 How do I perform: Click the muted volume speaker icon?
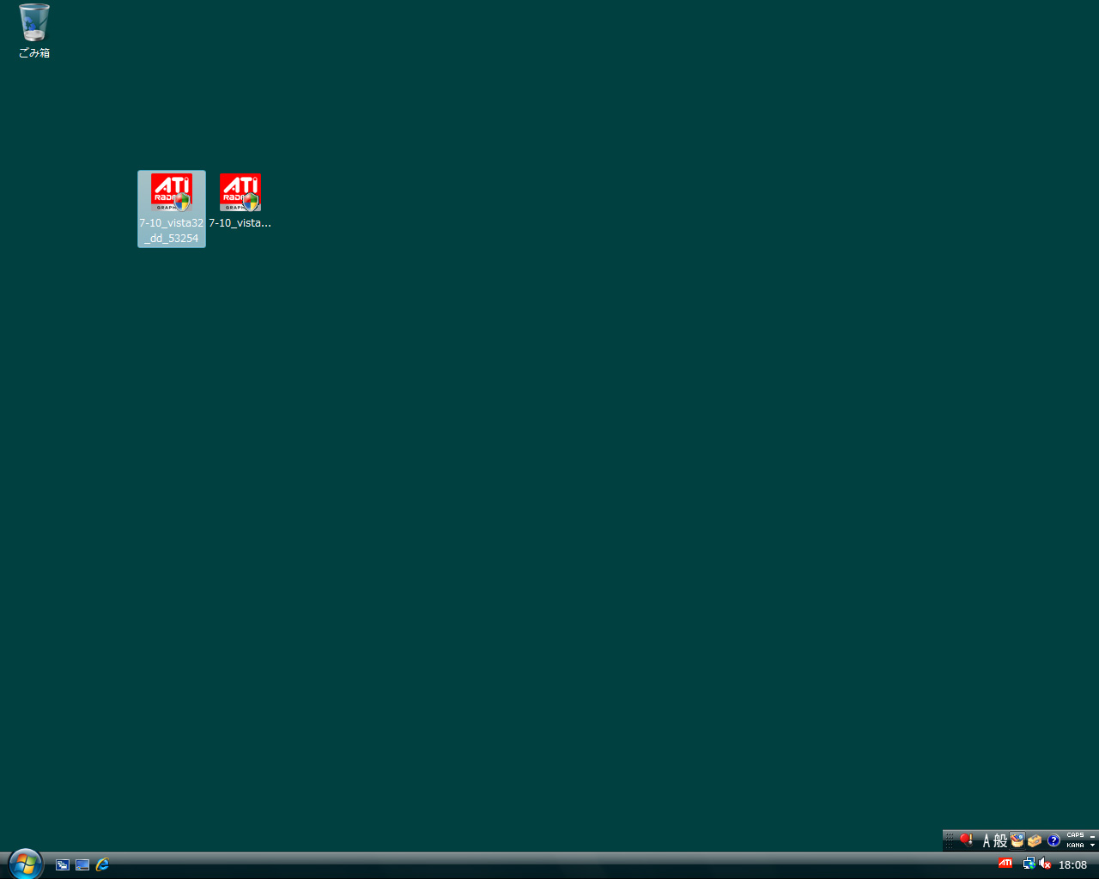[1045, 864]
